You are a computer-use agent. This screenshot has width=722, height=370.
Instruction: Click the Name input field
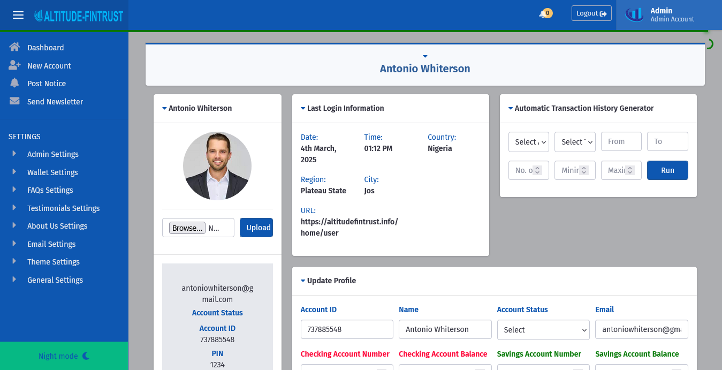point(445,329)
